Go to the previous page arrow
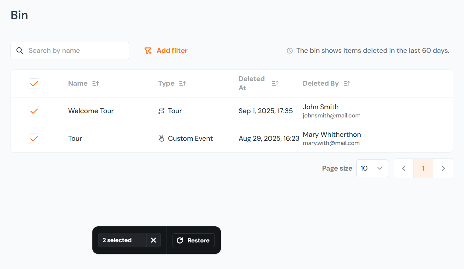 pos(404,168)
